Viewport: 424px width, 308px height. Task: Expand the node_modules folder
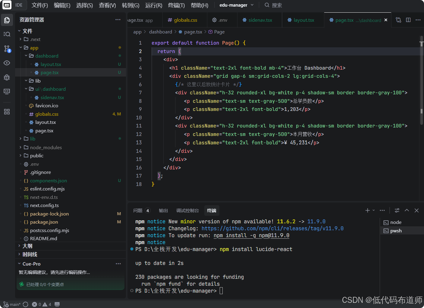71,147
